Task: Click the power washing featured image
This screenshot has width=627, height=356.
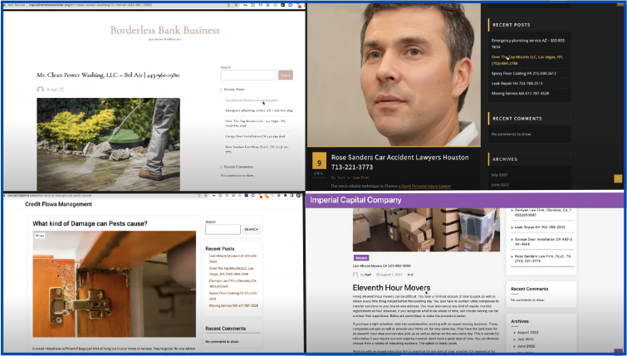Action: pos(108,144)
